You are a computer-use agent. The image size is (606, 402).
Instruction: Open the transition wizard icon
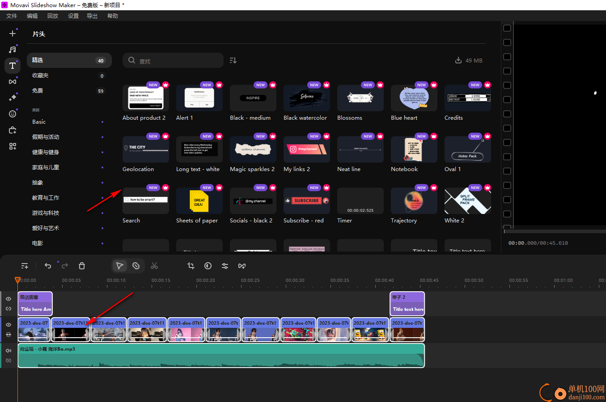point(242,266)
